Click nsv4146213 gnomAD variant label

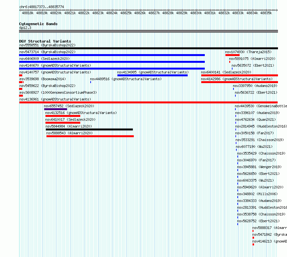click(x=270, y=241)
